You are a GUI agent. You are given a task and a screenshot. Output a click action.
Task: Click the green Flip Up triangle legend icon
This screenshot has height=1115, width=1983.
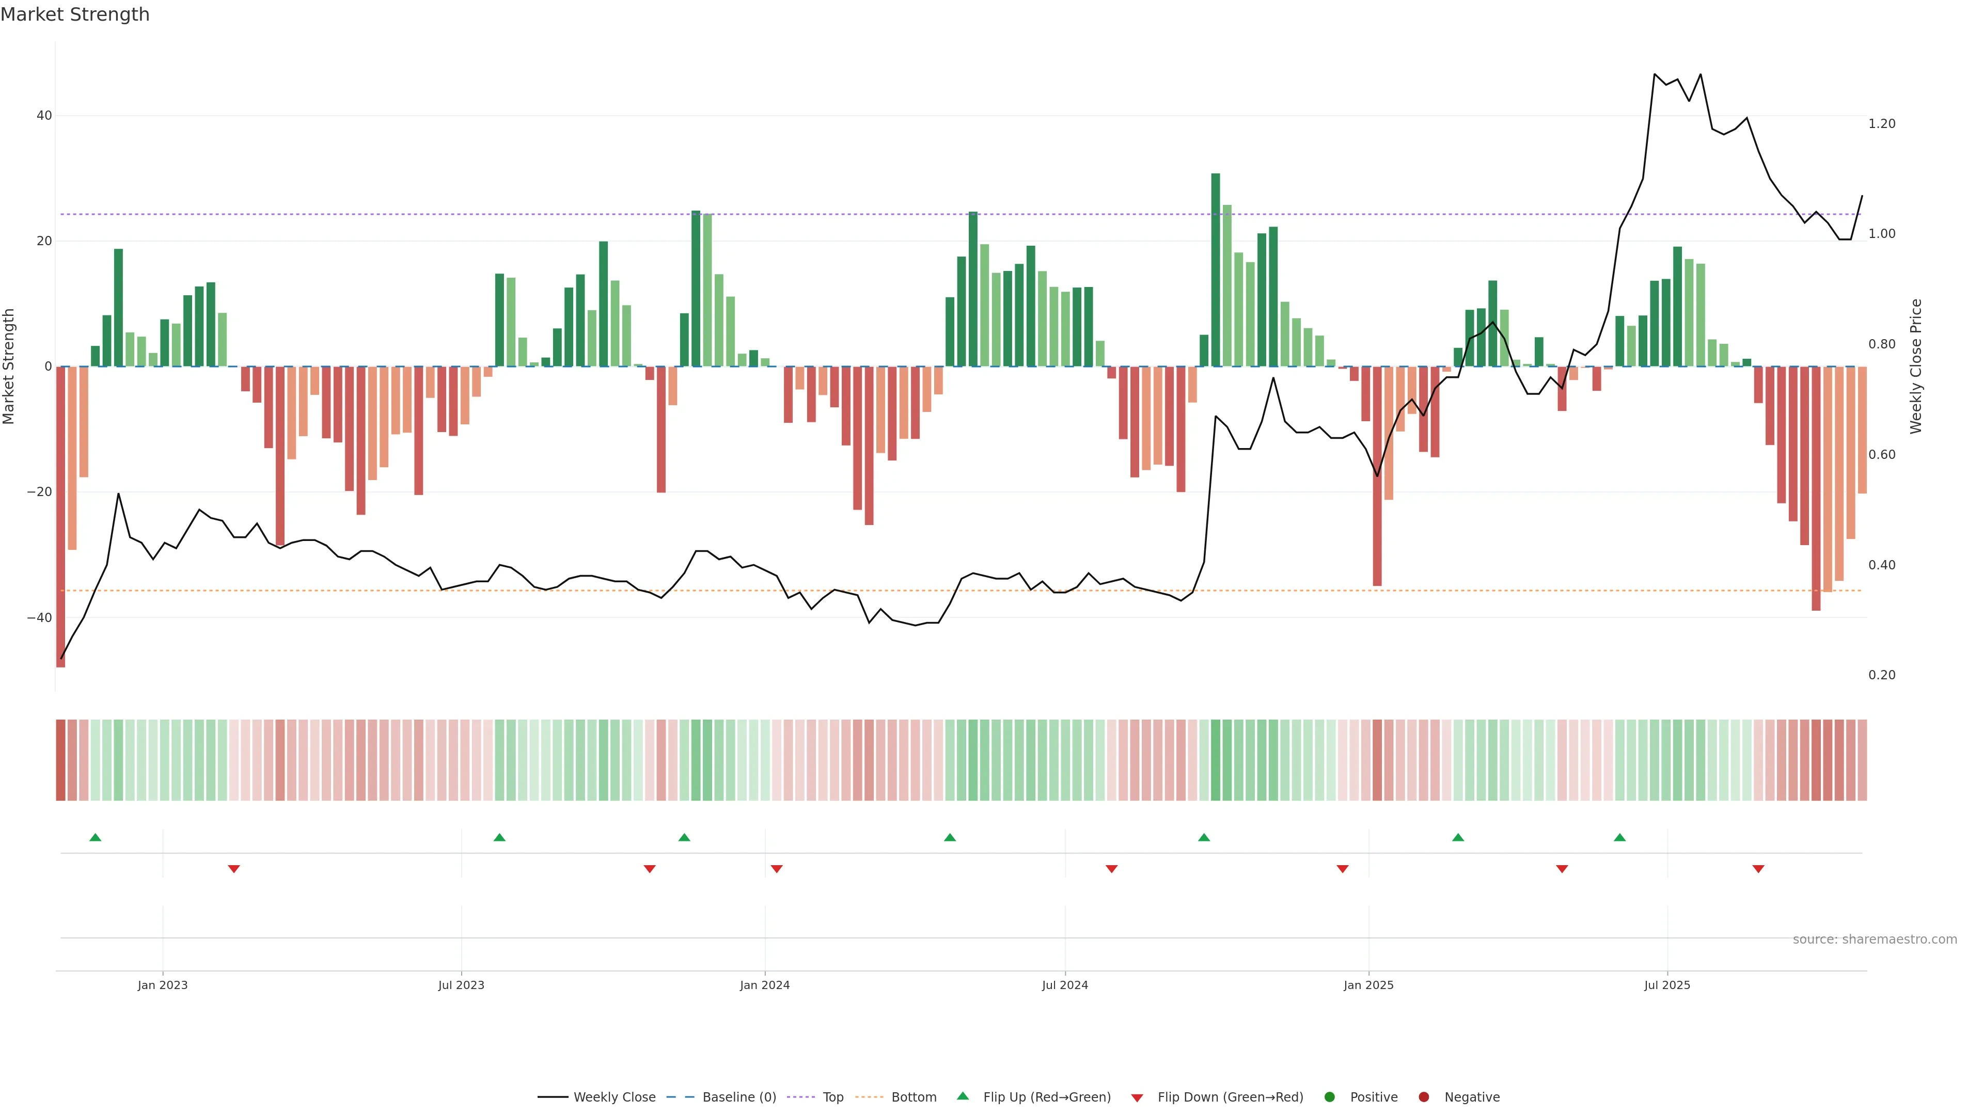pos(962,1096)
